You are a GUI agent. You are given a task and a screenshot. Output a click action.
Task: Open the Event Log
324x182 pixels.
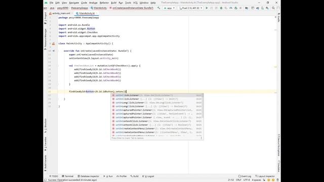click(245, 176)
